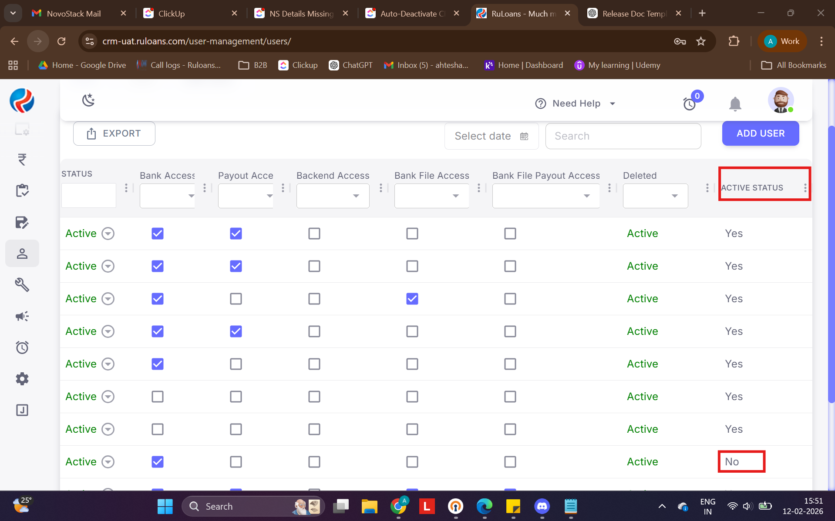
Task: Open the notifications bell
Action: (735, 104)
